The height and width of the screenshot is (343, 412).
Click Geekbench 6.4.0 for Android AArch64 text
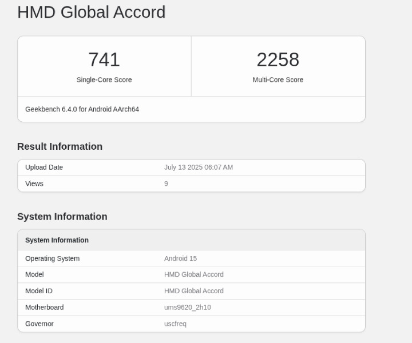click(x=82, y=109)
